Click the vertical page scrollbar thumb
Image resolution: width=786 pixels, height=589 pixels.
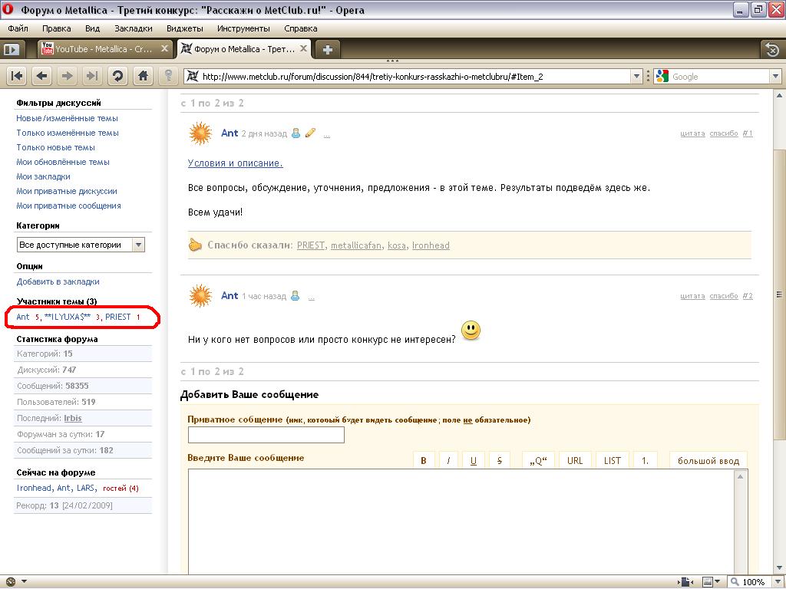pyautogui.click(x=780, y=298)
